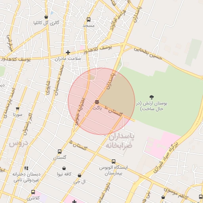Screen dimensions: 203x203
Task: Click the باگت fast-food burger icon
Action: point(97,102)
